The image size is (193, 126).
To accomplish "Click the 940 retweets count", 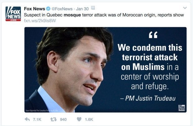I will tap(63, 119).
